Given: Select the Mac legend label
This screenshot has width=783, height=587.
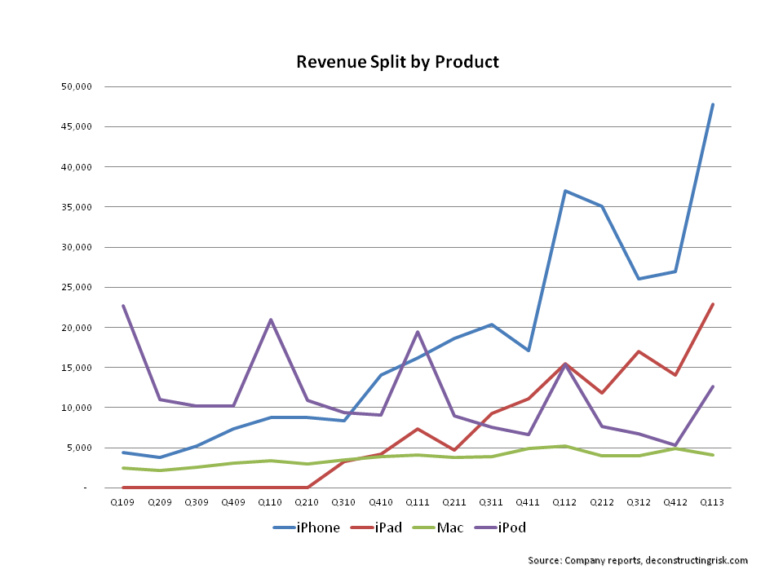Looking at the screenshot, I should click(x=449, y=527).
